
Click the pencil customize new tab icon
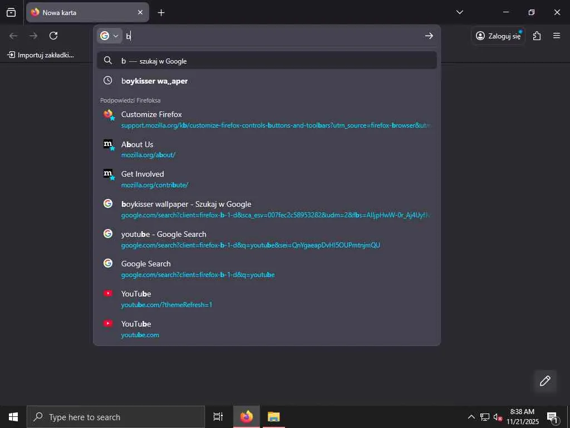[545, 381]
